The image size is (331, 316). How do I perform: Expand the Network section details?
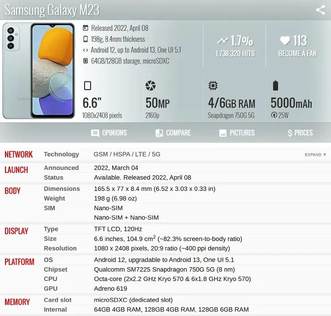315,155
